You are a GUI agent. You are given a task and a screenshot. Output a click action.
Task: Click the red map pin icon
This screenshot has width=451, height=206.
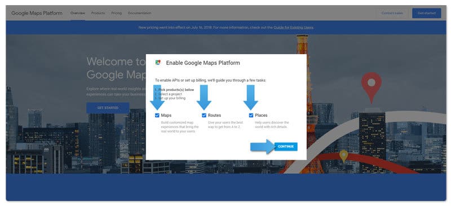(372, 87)
